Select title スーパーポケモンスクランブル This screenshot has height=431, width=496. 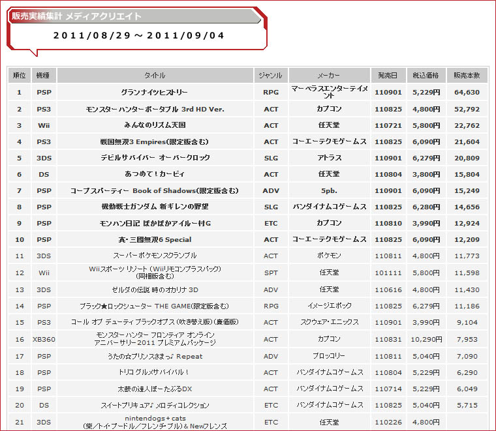[x=155, y=256]
